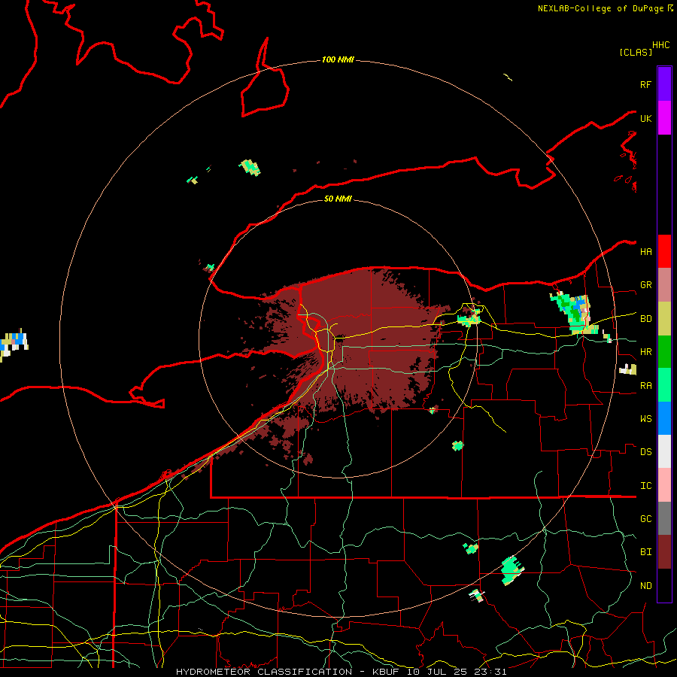
Task: Click the GC legend label
Action: 645,518
